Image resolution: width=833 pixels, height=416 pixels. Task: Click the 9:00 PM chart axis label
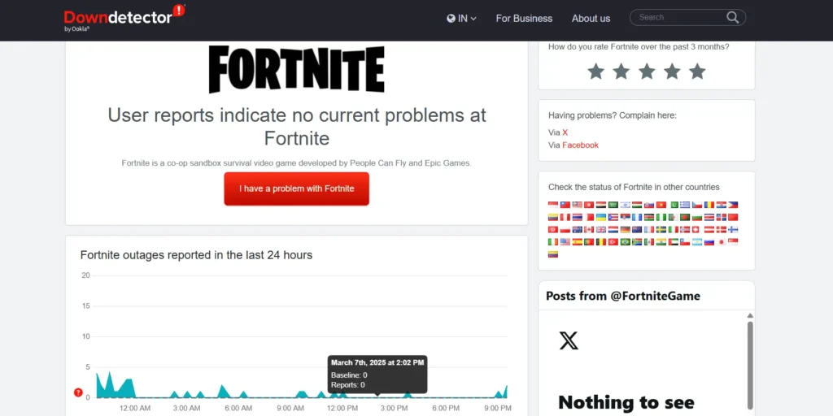coord(498,408)
